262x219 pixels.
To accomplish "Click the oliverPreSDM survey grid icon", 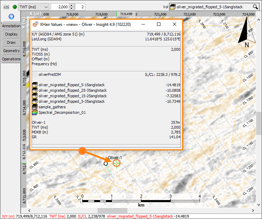I will point(35,75).
